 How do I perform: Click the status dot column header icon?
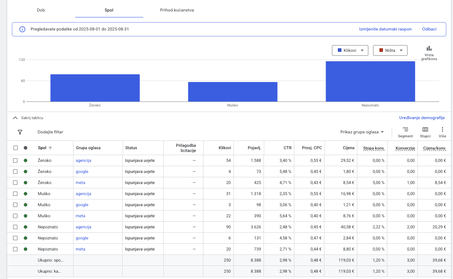click(x=26, y=148)
